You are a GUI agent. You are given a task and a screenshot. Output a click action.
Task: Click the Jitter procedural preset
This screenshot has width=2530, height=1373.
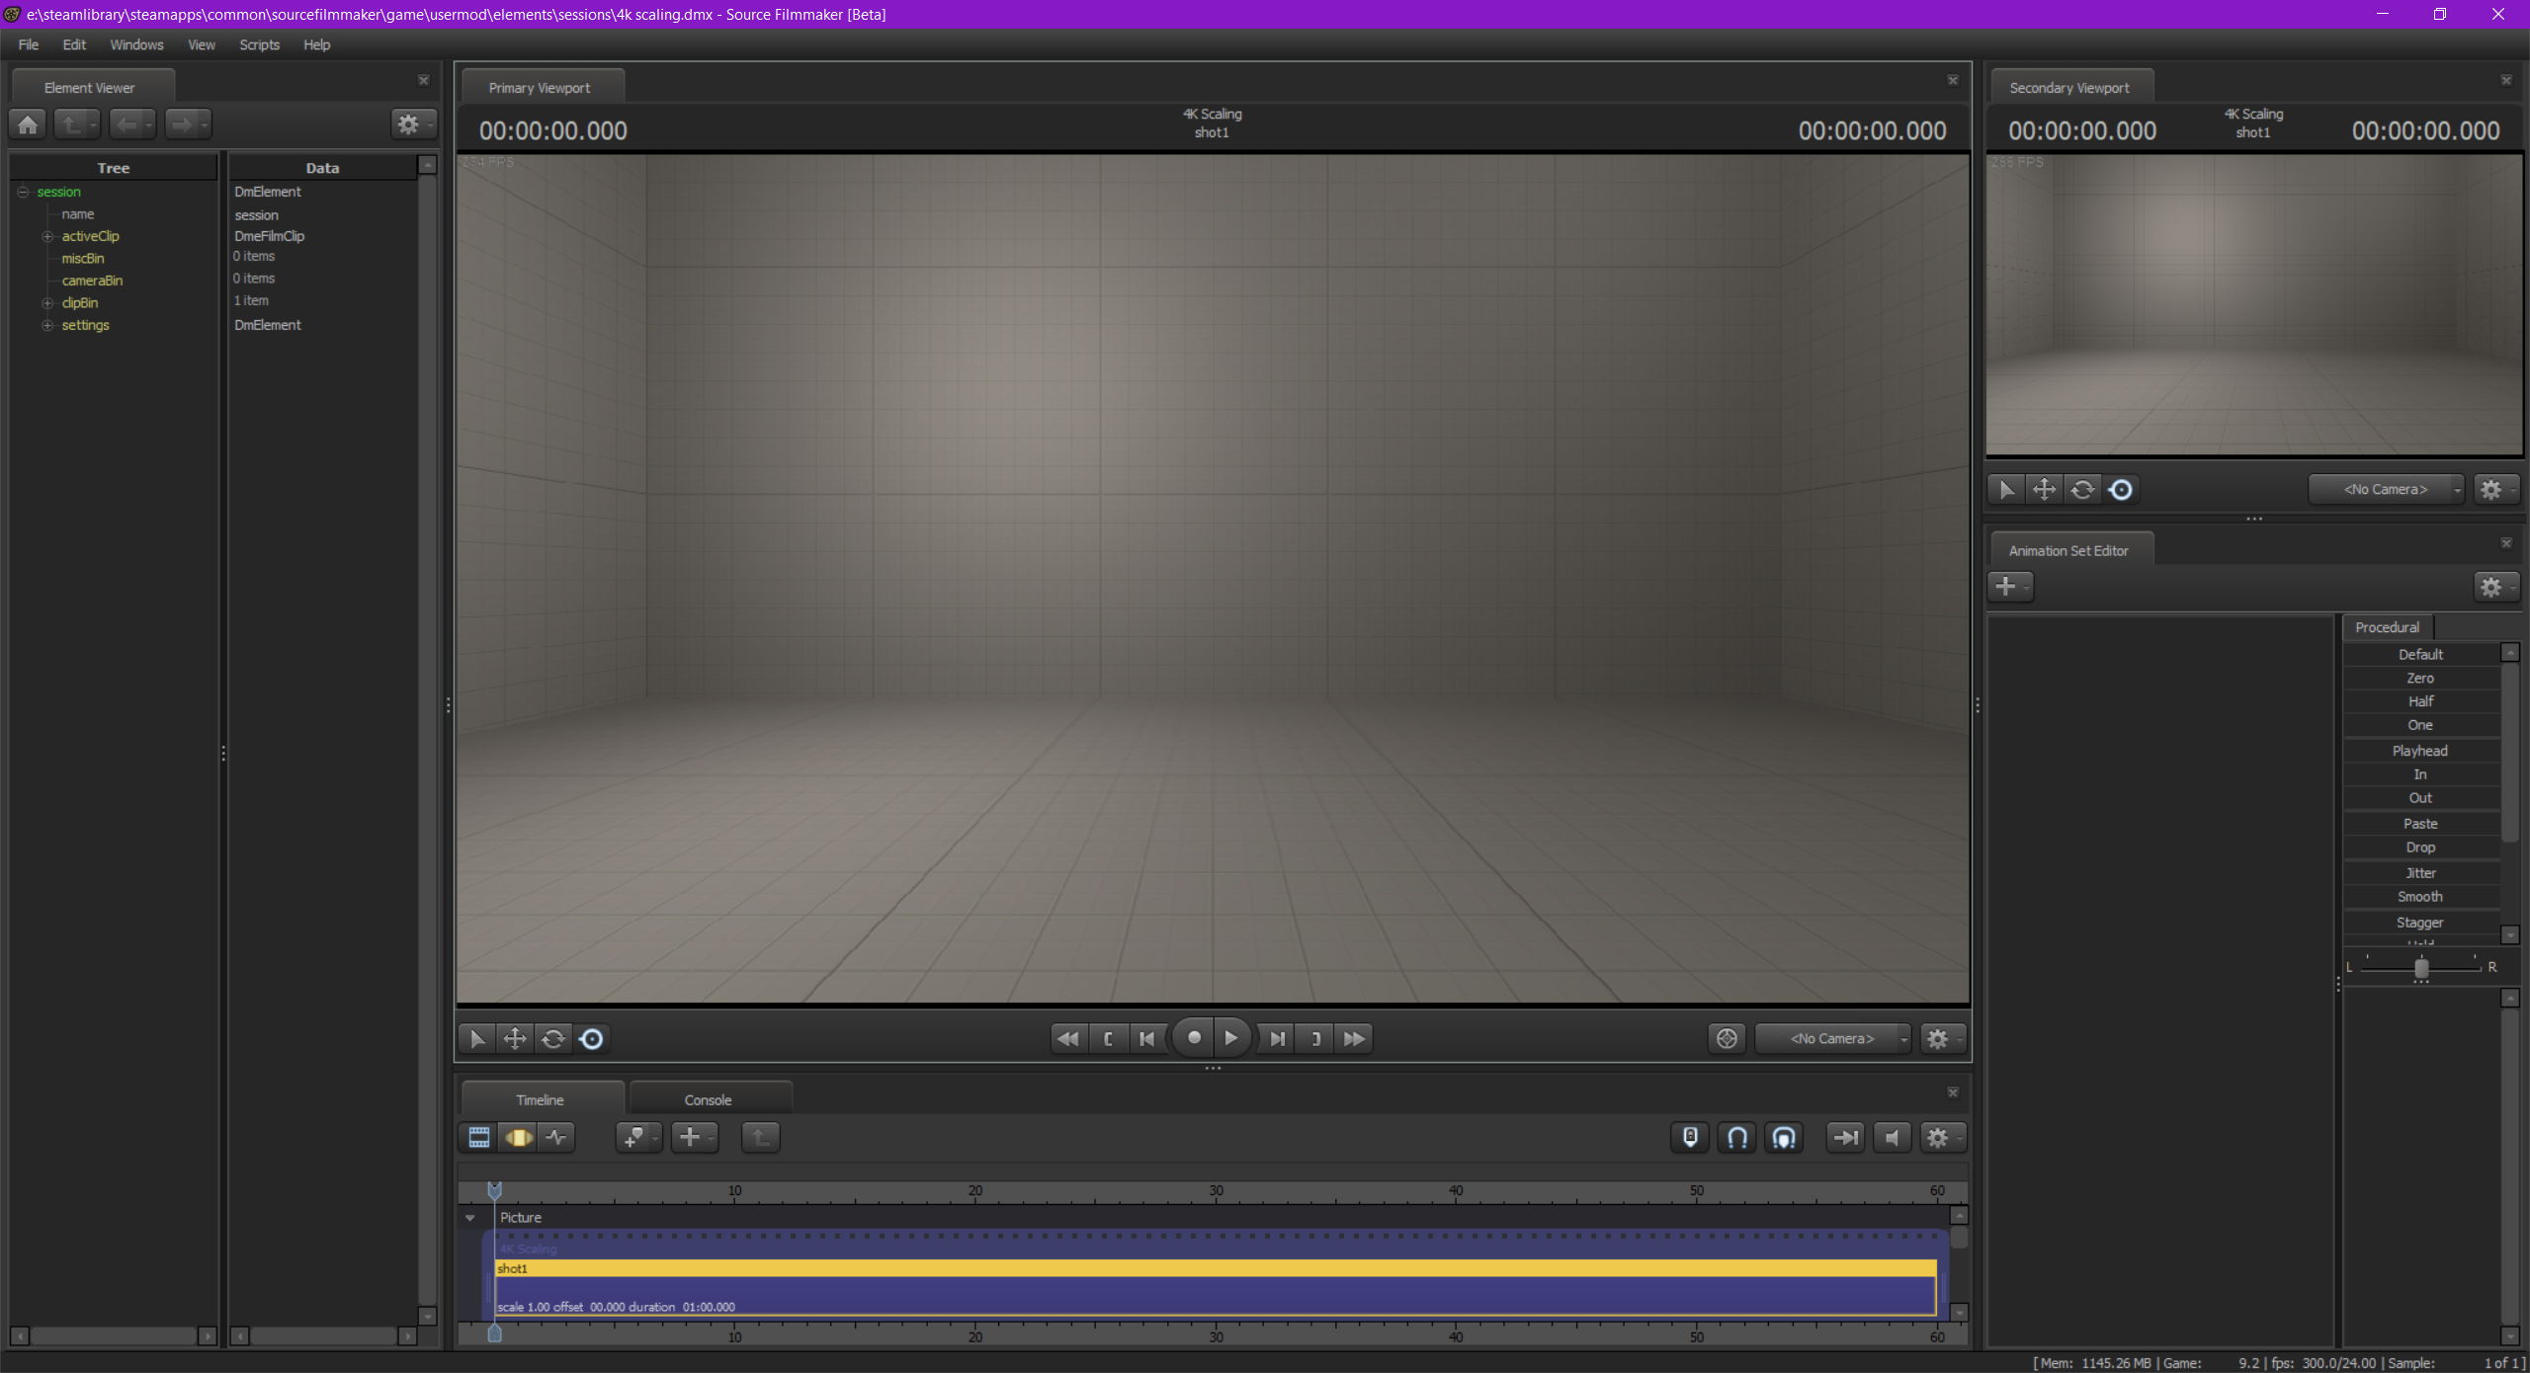tap(2419, 873)
